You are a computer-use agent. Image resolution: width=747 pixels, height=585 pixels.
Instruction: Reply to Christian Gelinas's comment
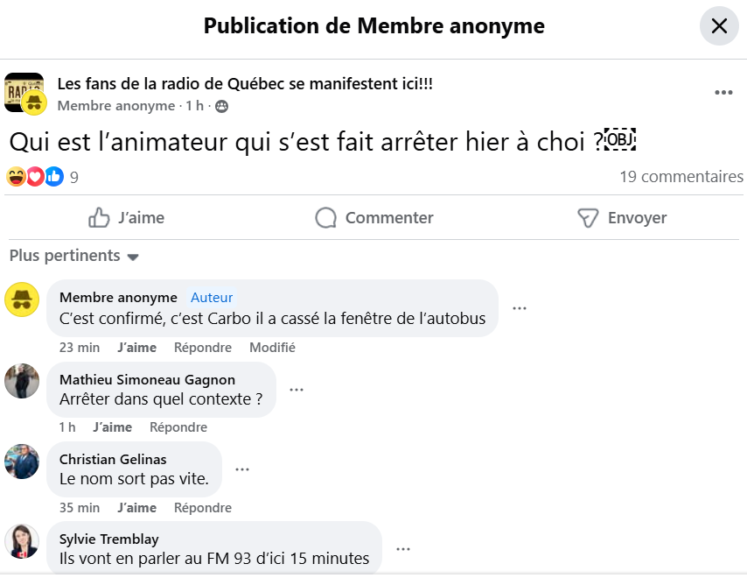click(202, 508)
